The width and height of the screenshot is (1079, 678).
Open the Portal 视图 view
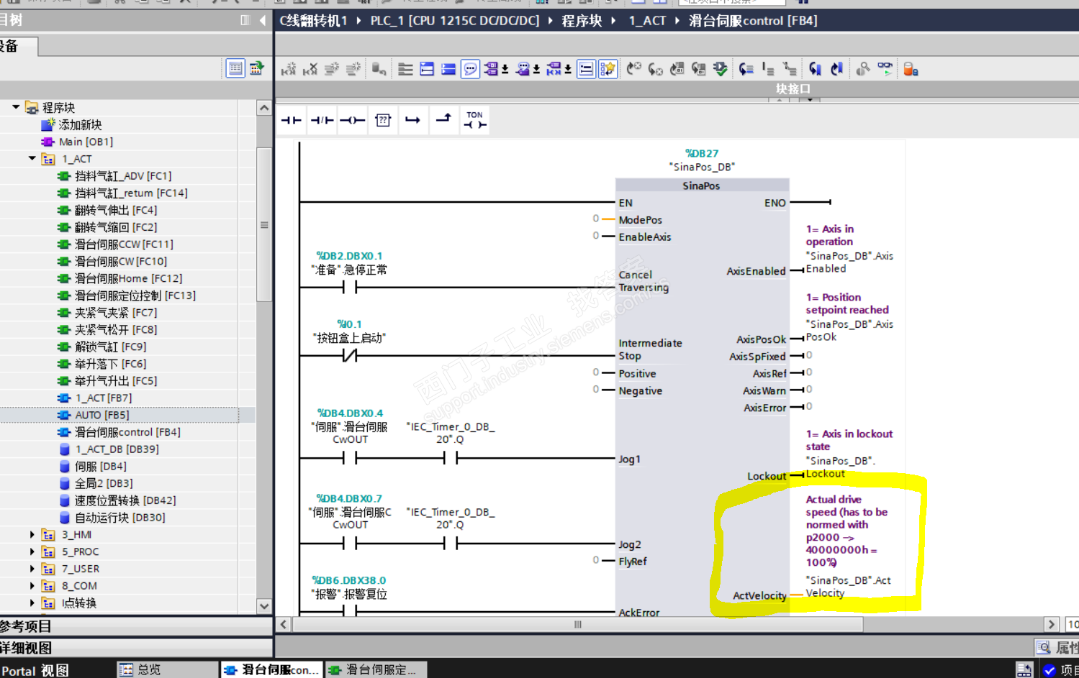coord(35,670)
